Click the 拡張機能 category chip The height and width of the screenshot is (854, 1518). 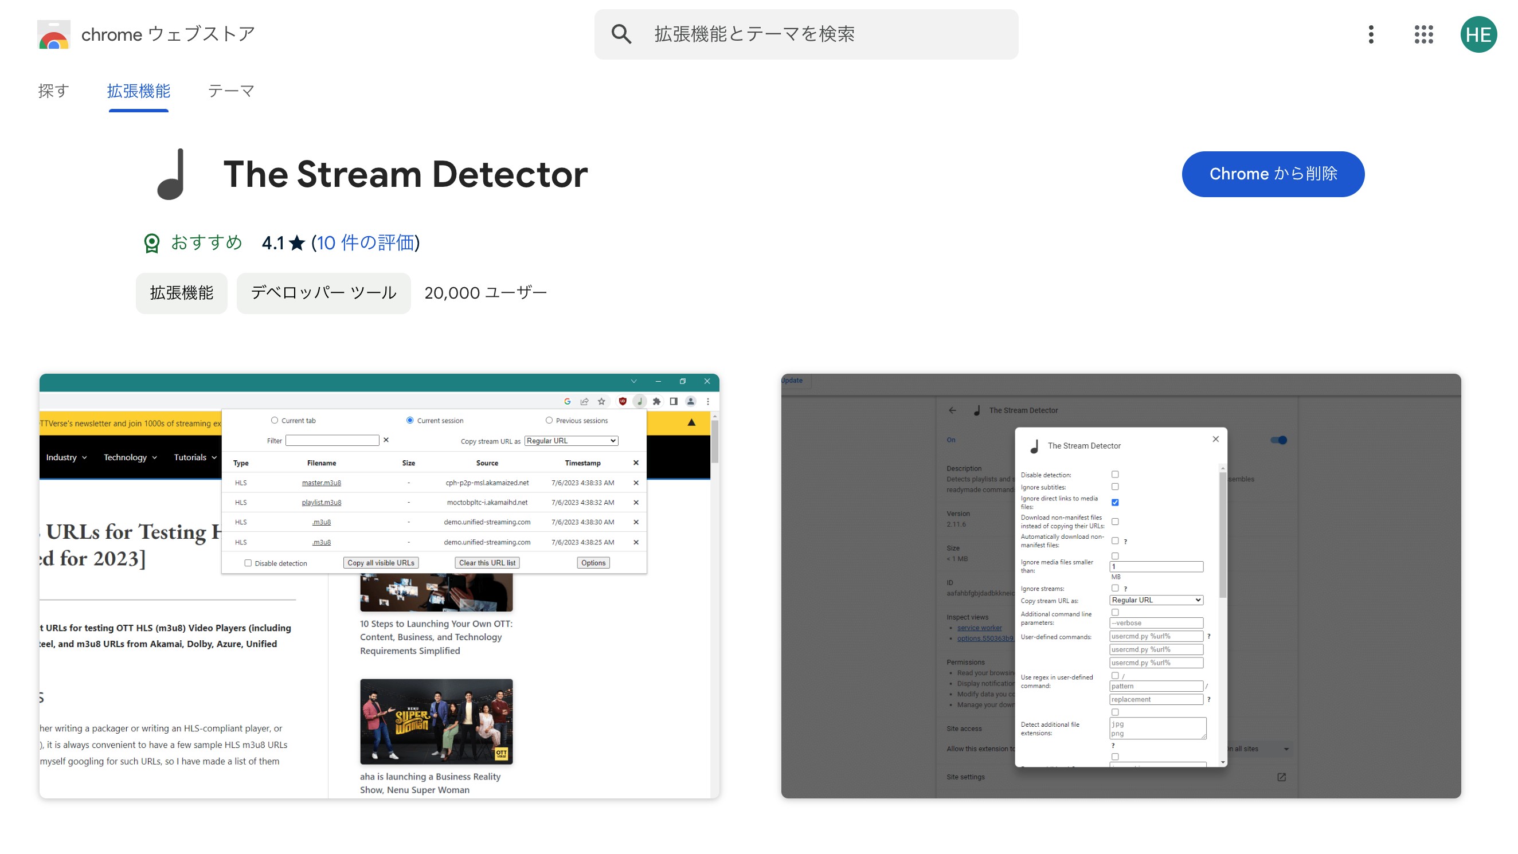(x=182, y=293)
